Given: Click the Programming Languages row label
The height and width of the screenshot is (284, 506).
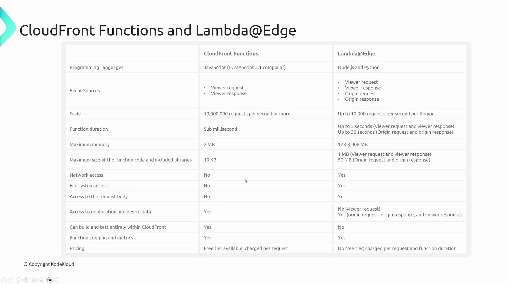Looking at the screenshot, I should click(96, 67).
